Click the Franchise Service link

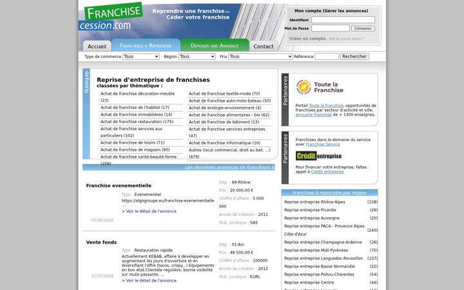pyautogui.click(x=323, y=144)
